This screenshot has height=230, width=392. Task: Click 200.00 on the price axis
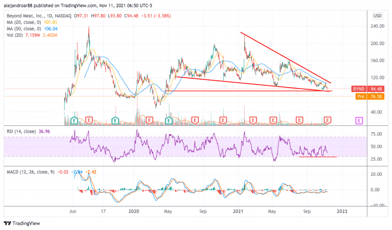tap(377, 44)
